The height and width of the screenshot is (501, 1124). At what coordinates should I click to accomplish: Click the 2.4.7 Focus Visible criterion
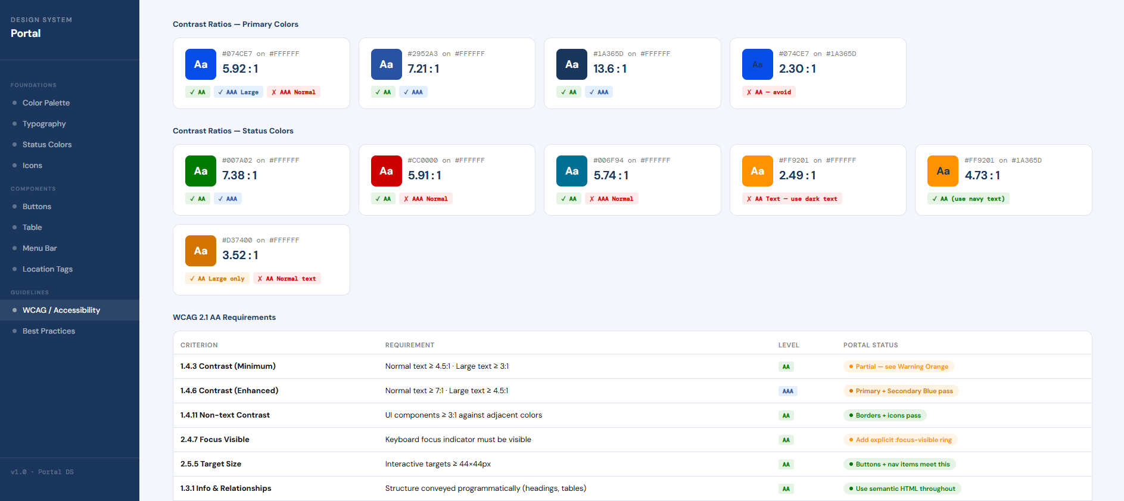[215, 440]
